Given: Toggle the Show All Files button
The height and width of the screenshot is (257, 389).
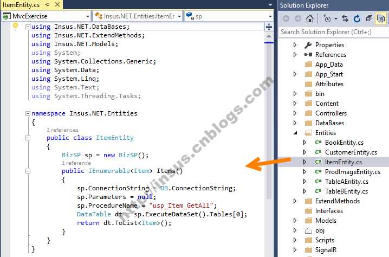Looking at the screenshot, I should tap(380, 18).
